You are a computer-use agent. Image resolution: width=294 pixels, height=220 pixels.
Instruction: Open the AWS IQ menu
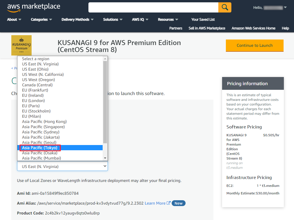[x=140, y=19]
